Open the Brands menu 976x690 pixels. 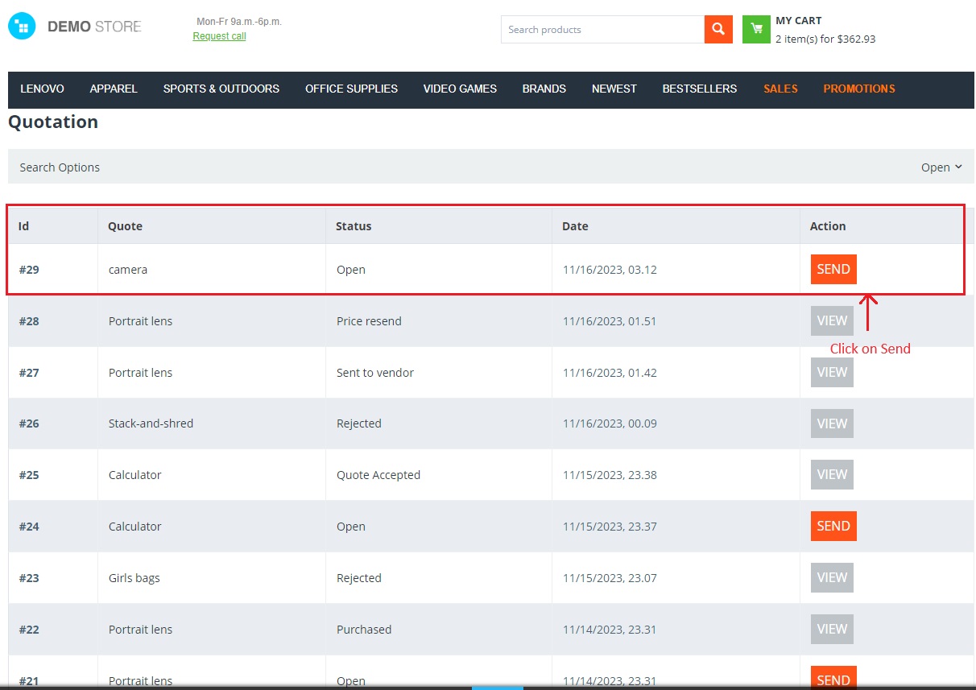click(x=544, y=89)
